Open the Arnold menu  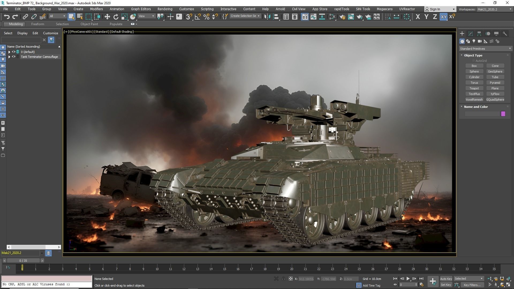(x=280, y=9)
